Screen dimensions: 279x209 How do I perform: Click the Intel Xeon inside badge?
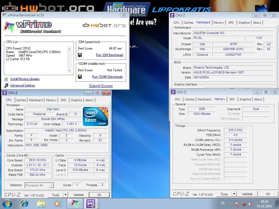[95, 116]
